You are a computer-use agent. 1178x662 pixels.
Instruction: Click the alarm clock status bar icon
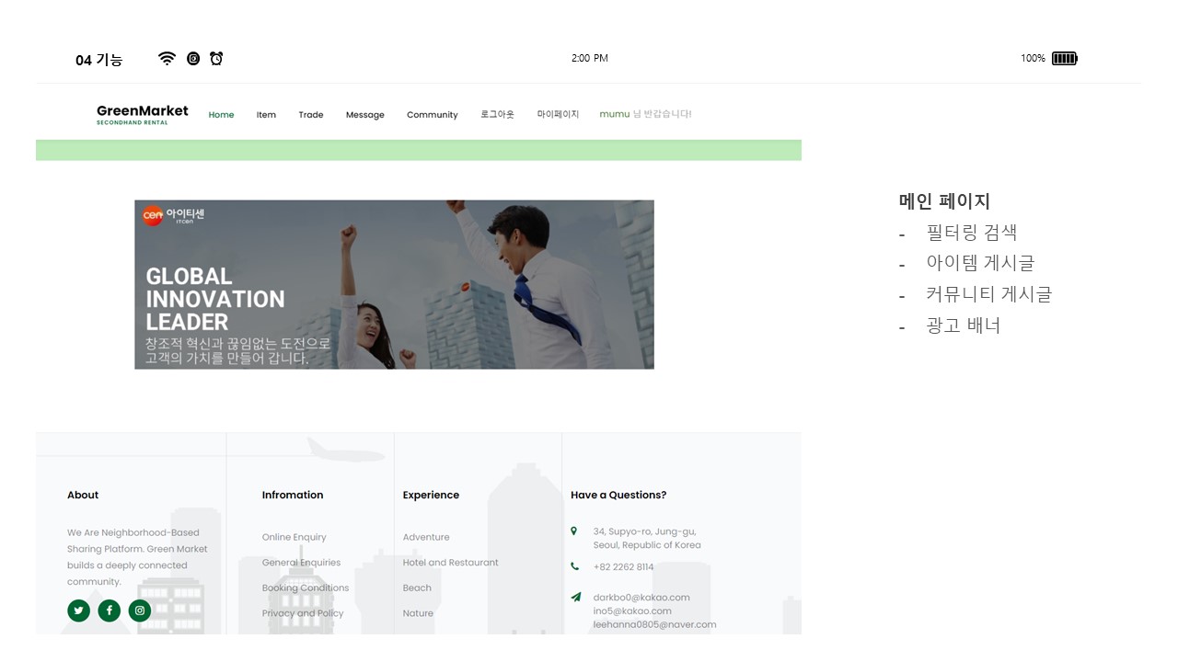216,58
